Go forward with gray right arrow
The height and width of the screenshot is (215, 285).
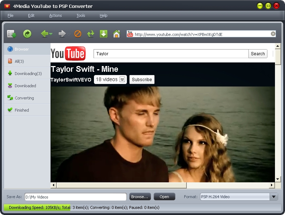pyautogui.click(x=62, y=34)
